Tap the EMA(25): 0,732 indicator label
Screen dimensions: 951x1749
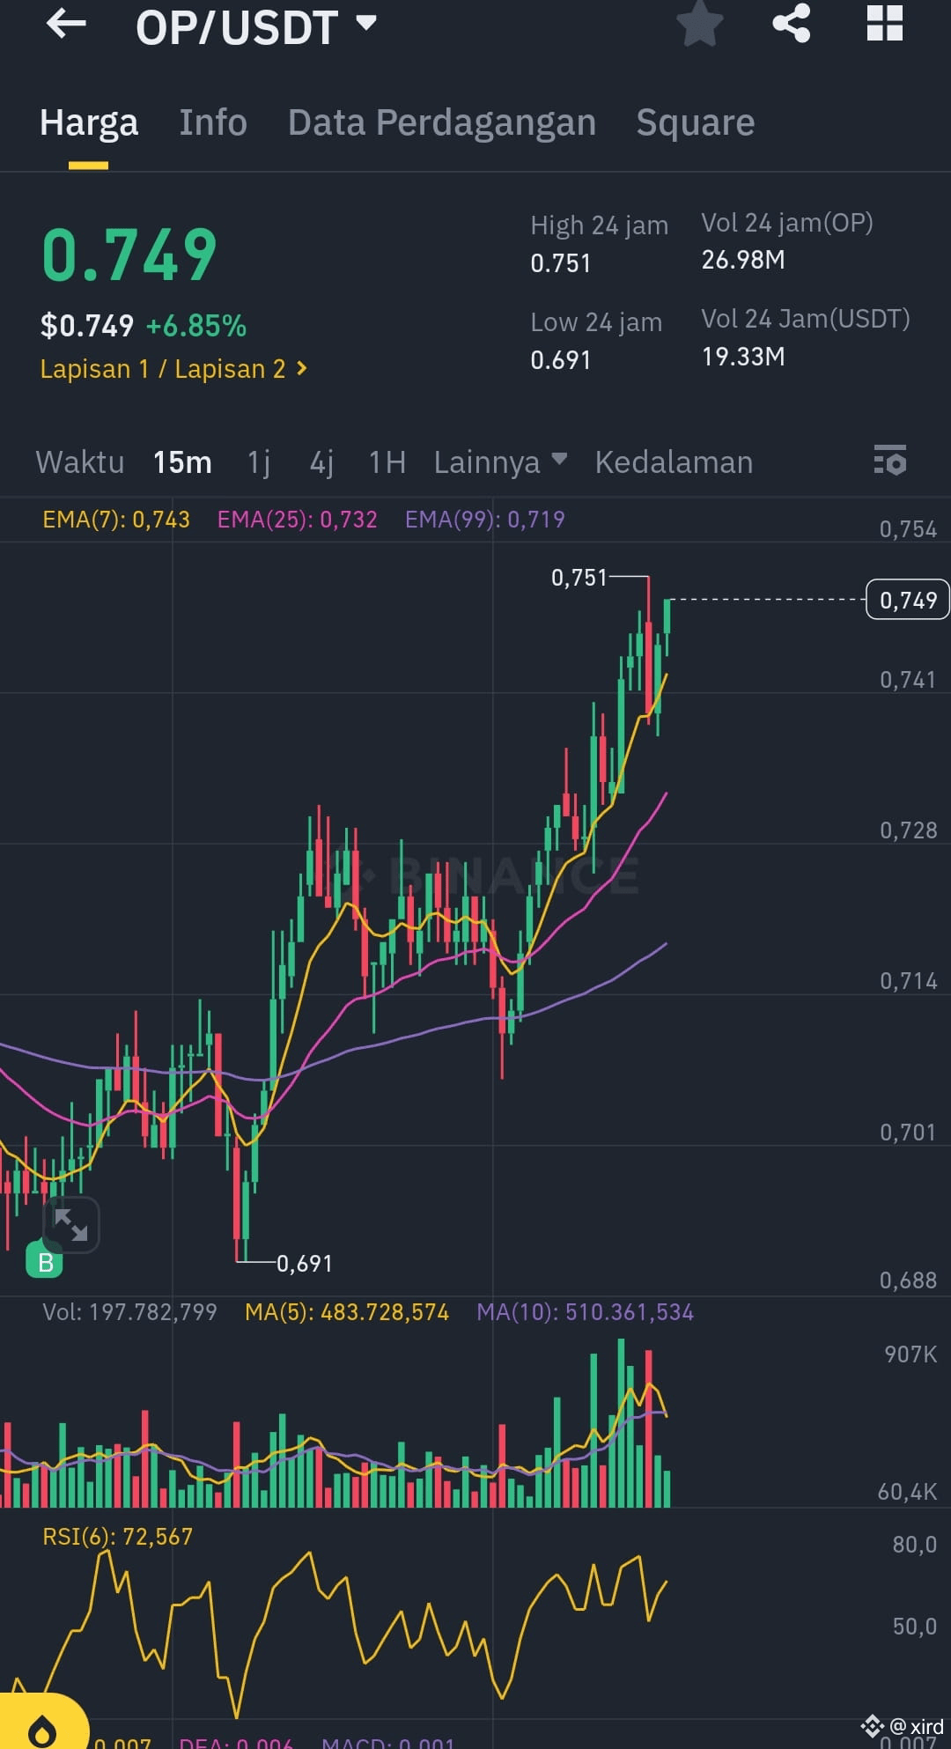click(297, 520)
